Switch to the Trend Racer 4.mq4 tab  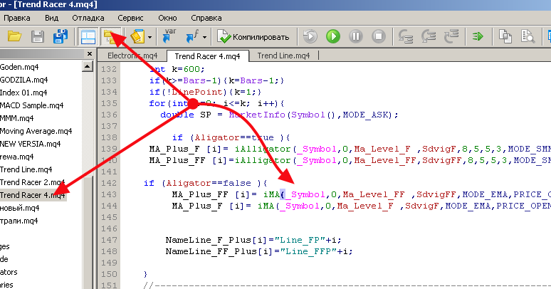point(207,56)
